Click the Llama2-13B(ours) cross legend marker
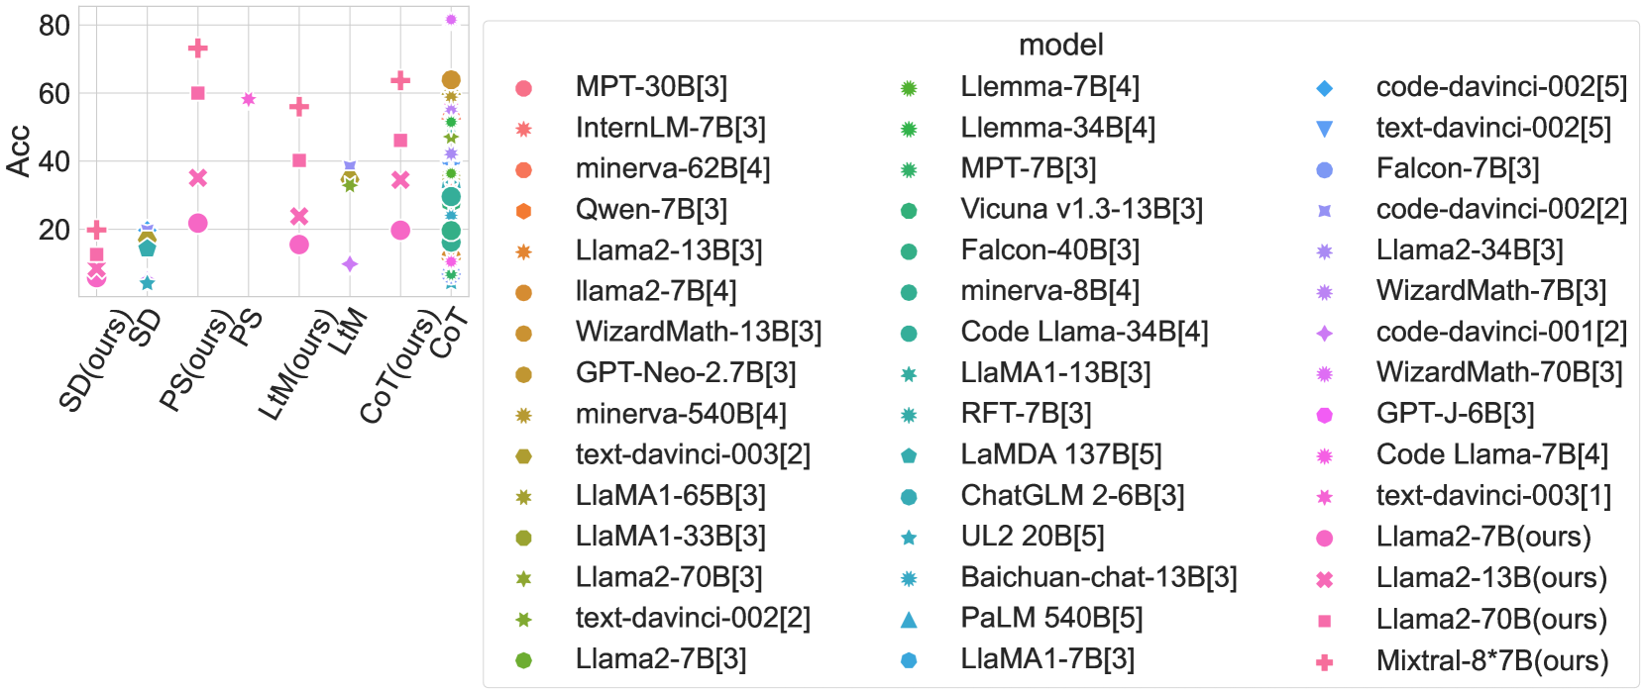 [1324, 579]
